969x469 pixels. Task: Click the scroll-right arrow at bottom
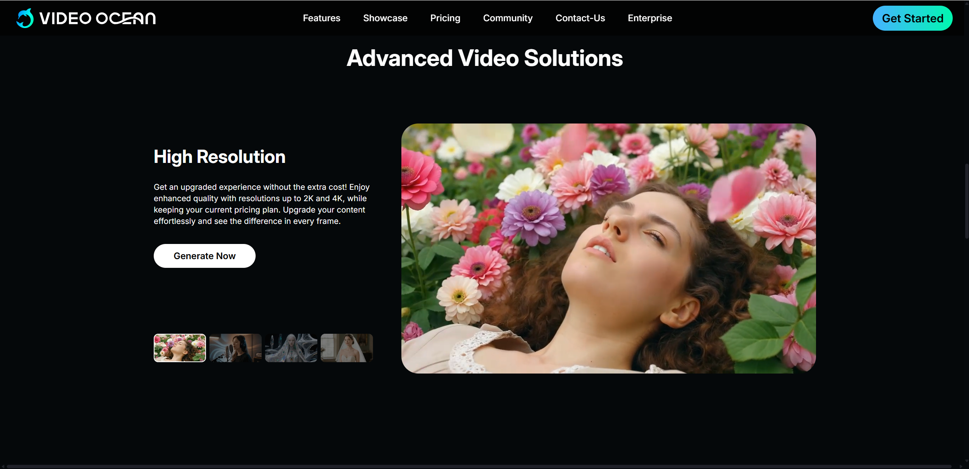(961, 466)
